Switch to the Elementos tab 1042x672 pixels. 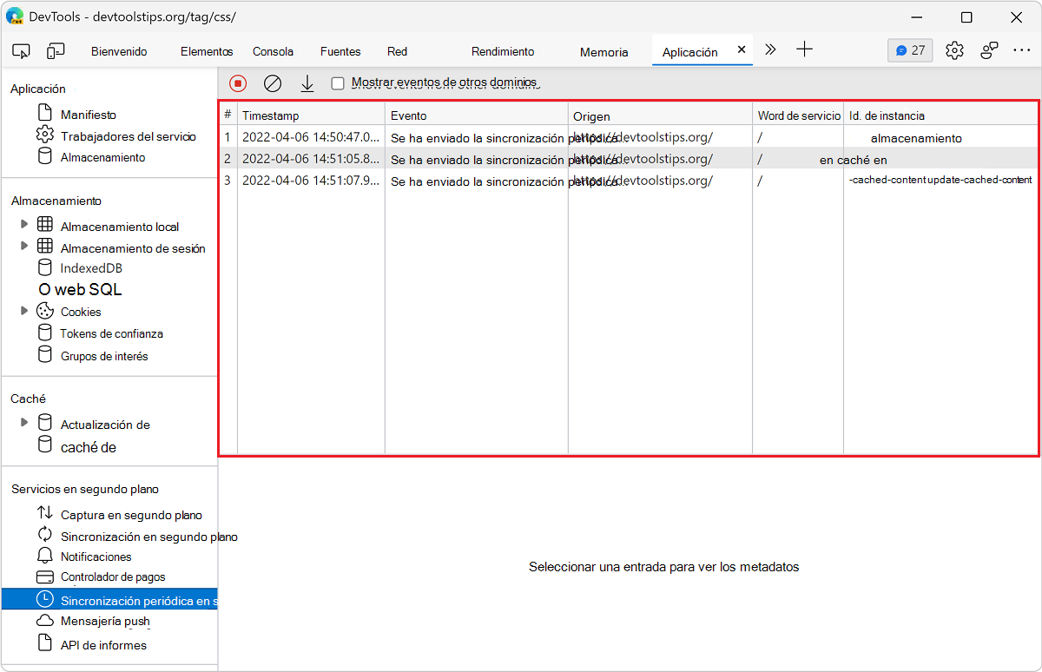click(207, 51)
